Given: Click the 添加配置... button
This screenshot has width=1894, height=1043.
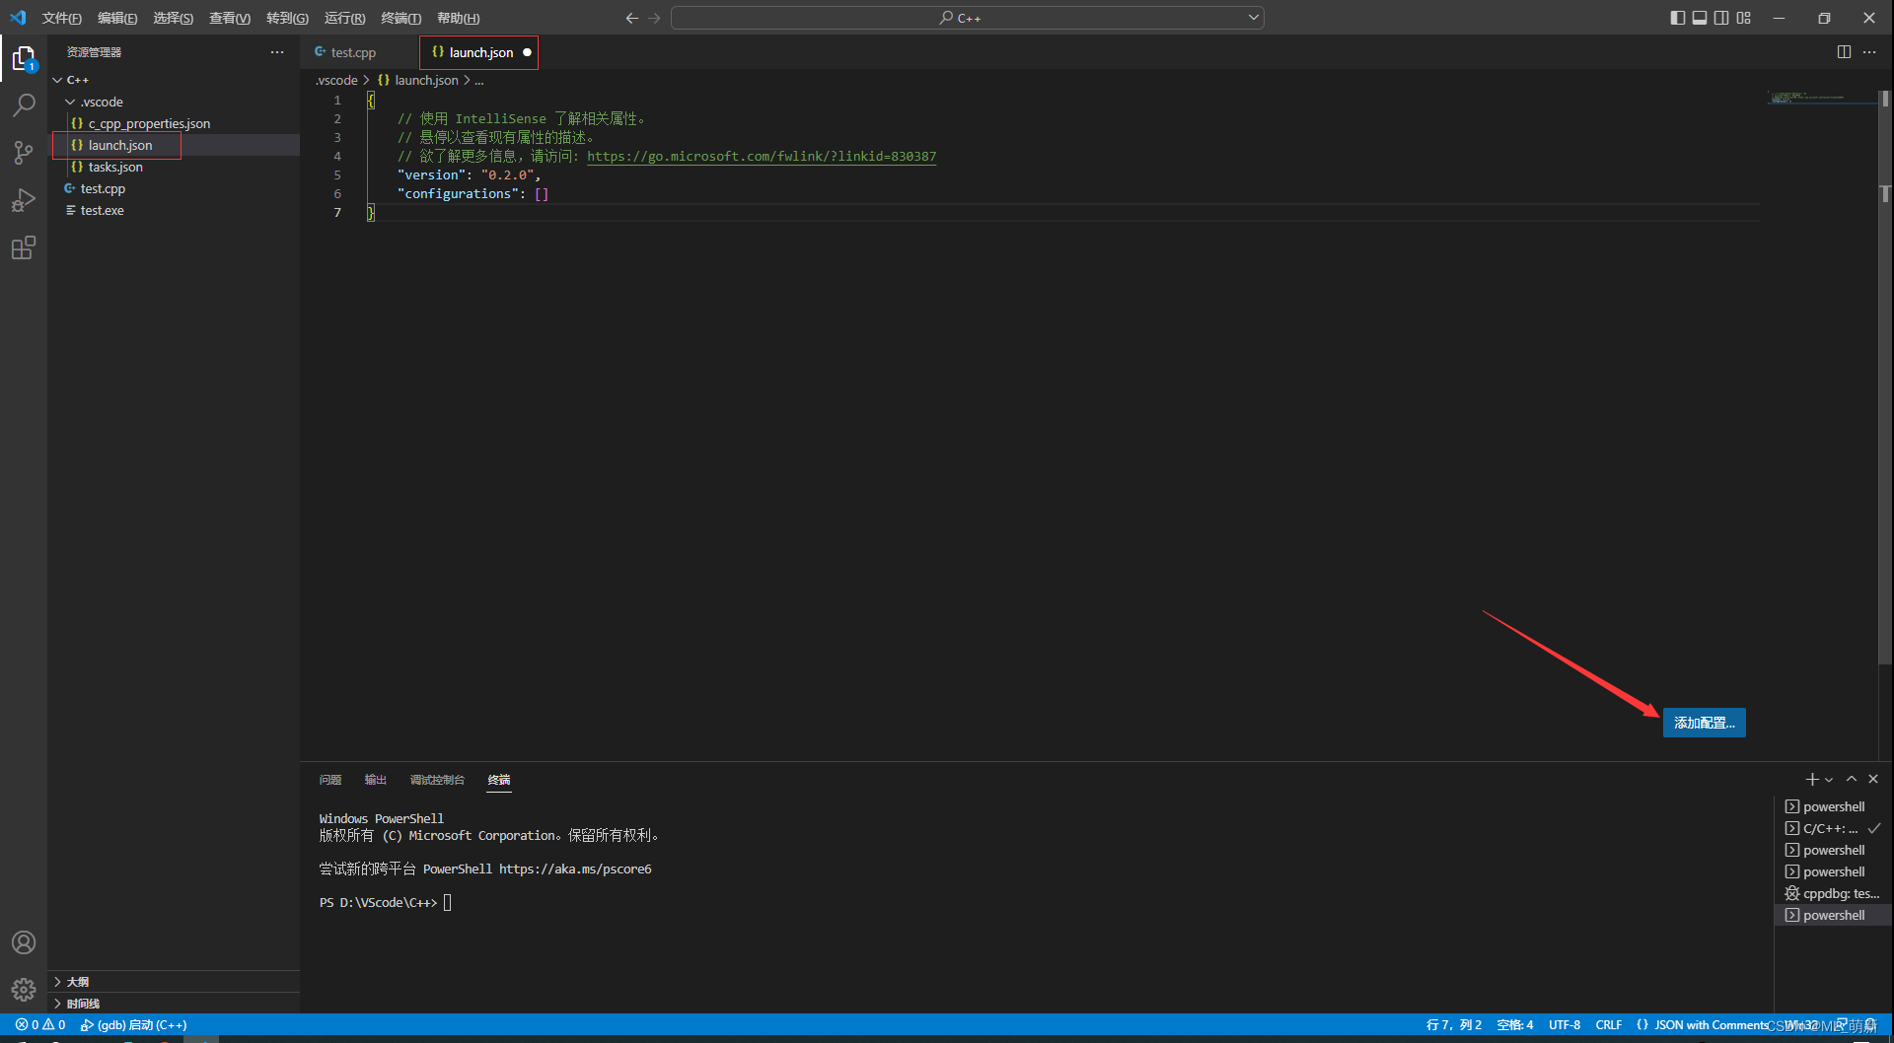Looking at the screenshot, I should click(1704, 723).
